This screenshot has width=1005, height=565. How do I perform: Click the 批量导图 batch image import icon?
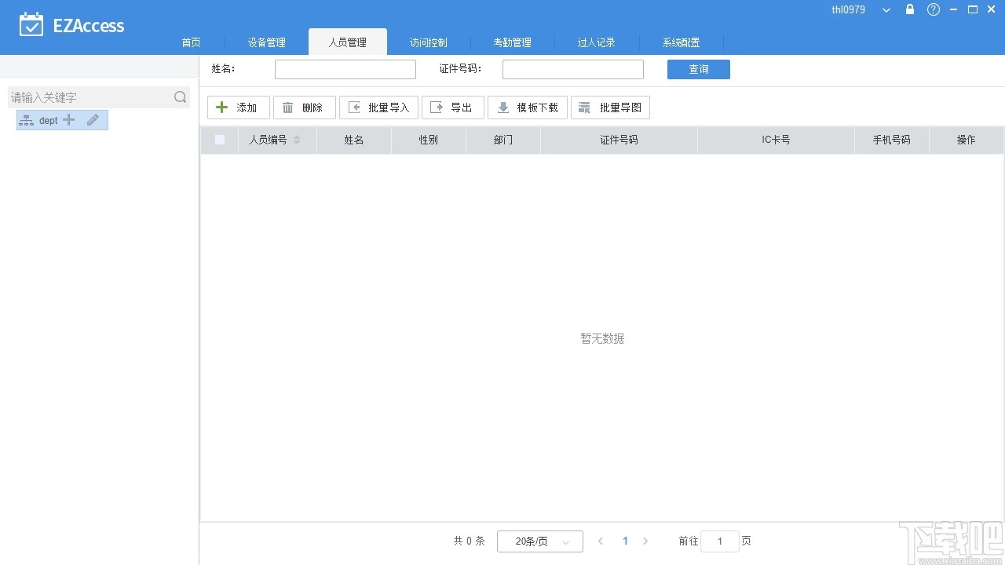[x=584, y=108]
